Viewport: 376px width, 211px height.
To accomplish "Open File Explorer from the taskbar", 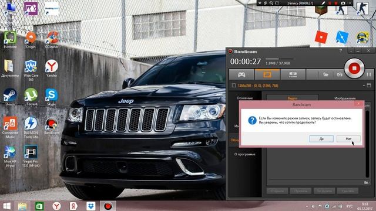I will click(22, 206).
